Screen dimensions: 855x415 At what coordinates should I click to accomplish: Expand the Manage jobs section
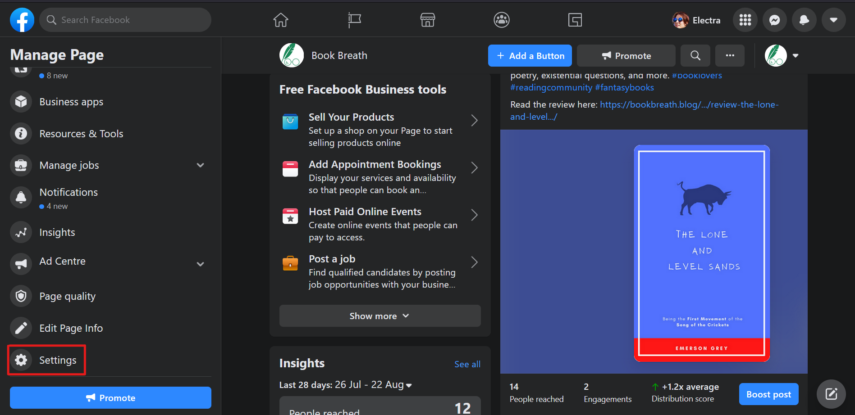pyautogui.click(x=201, y=165)
